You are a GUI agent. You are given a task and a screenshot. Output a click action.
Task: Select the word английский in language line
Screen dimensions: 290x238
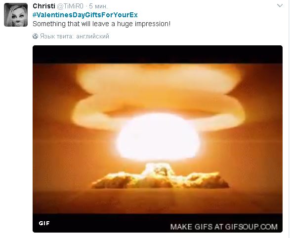(93, 36)
